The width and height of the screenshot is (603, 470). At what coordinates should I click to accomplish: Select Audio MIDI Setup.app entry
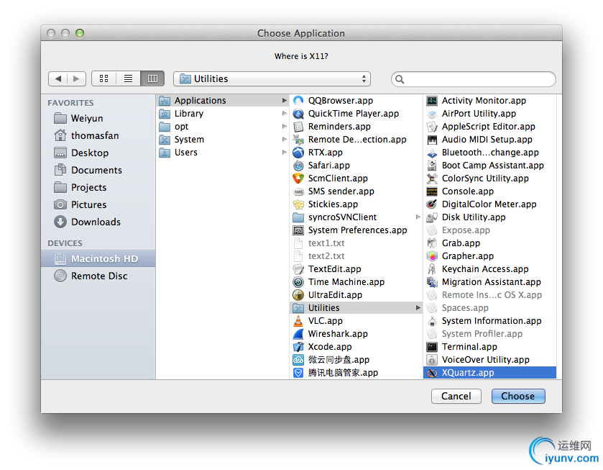pos(490,140)
